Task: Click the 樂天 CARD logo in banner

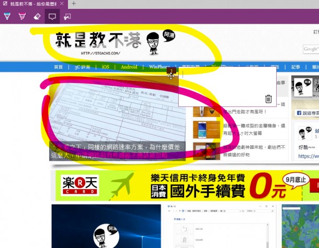Action: point(79,185)
